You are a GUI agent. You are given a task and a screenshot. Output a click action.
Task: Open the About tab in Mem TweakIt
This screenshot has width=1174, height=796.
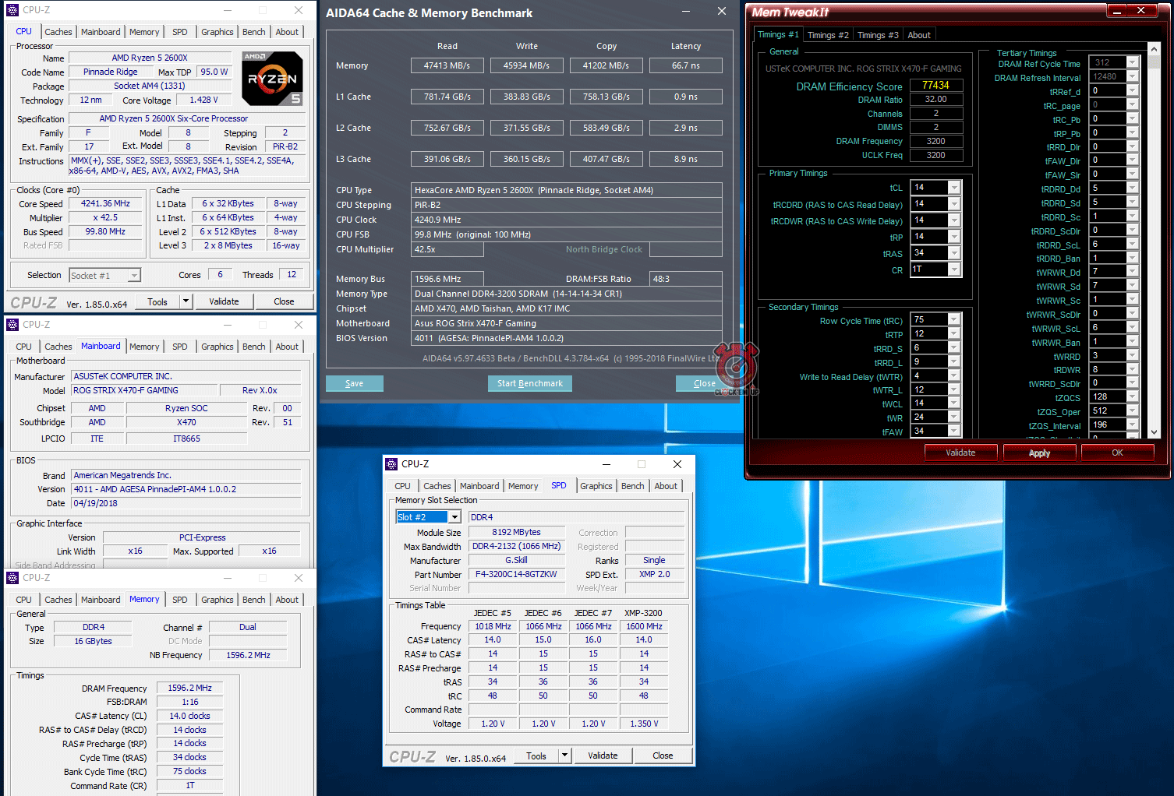[918, 35]
